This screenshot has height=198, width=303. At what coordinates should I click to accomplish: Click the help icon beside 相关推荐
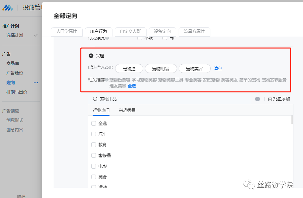107,80
